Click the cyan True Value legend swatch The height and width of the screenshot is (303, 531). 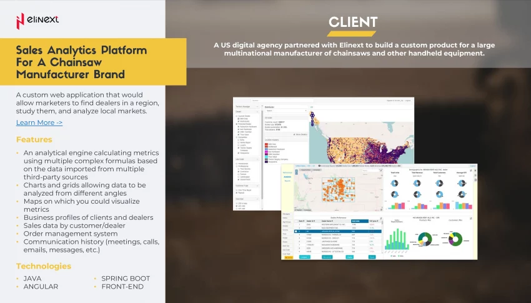pyautogui.click(x=266, y=157)
